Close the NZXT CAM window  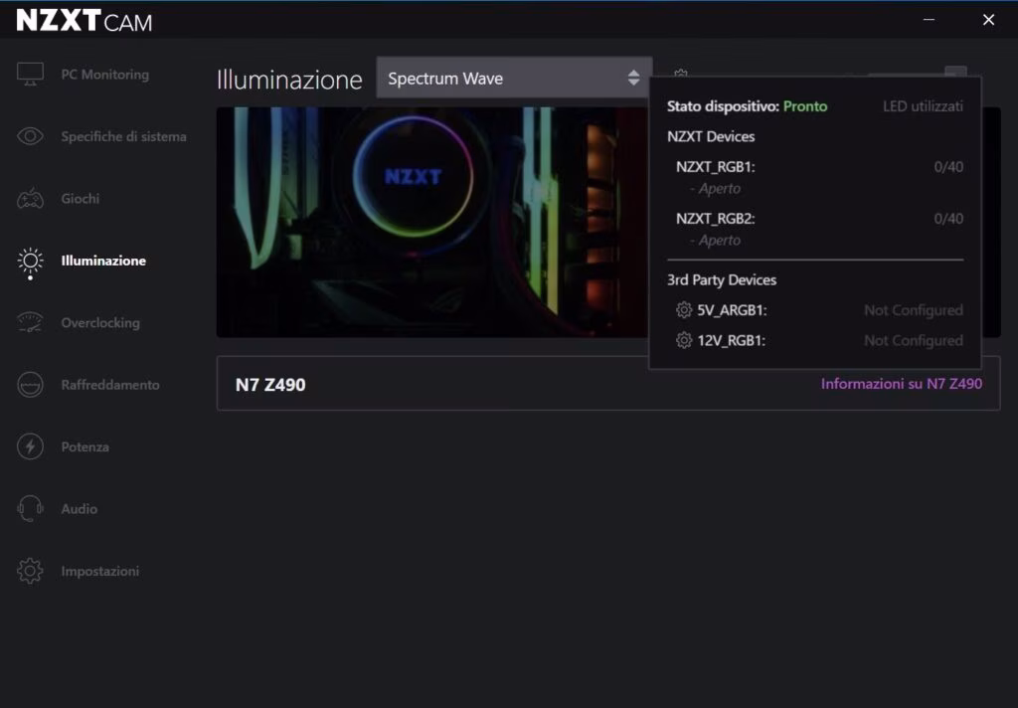(988, 20)
